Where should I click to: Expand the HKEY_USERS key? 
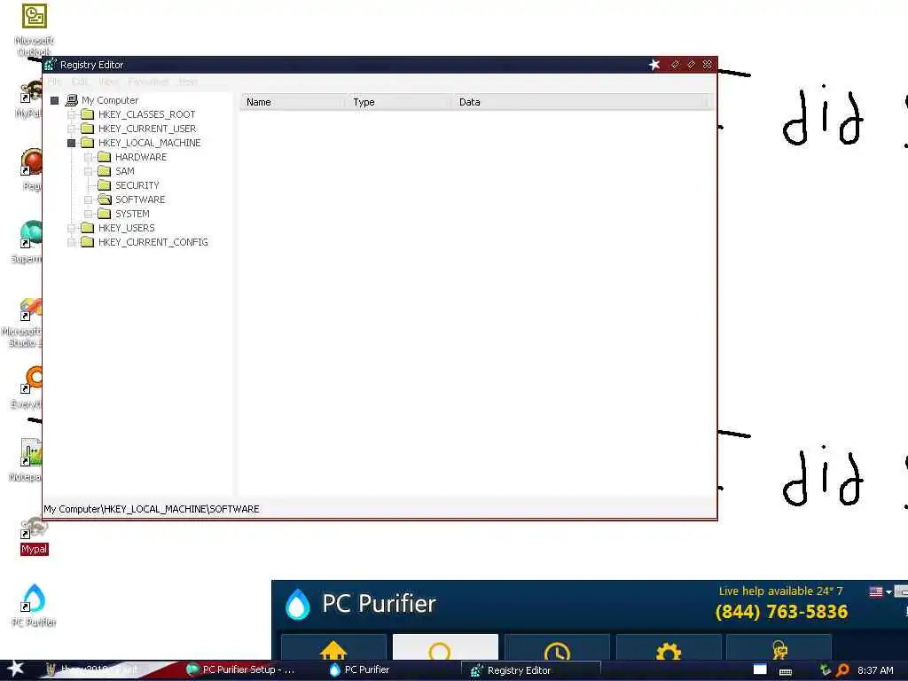[x=71, y=228]
